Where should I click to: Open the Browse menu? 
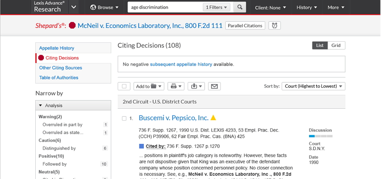point(104,7)
